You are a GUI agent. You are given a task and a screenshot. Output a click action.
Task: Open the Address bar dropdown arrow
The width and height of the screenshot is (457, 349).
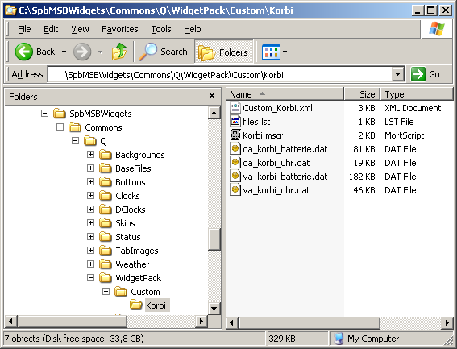click(398, 74)
